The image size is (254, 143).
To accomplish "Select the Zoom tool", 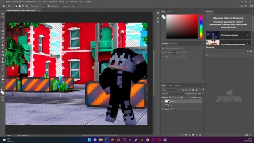I will point(3,83).
